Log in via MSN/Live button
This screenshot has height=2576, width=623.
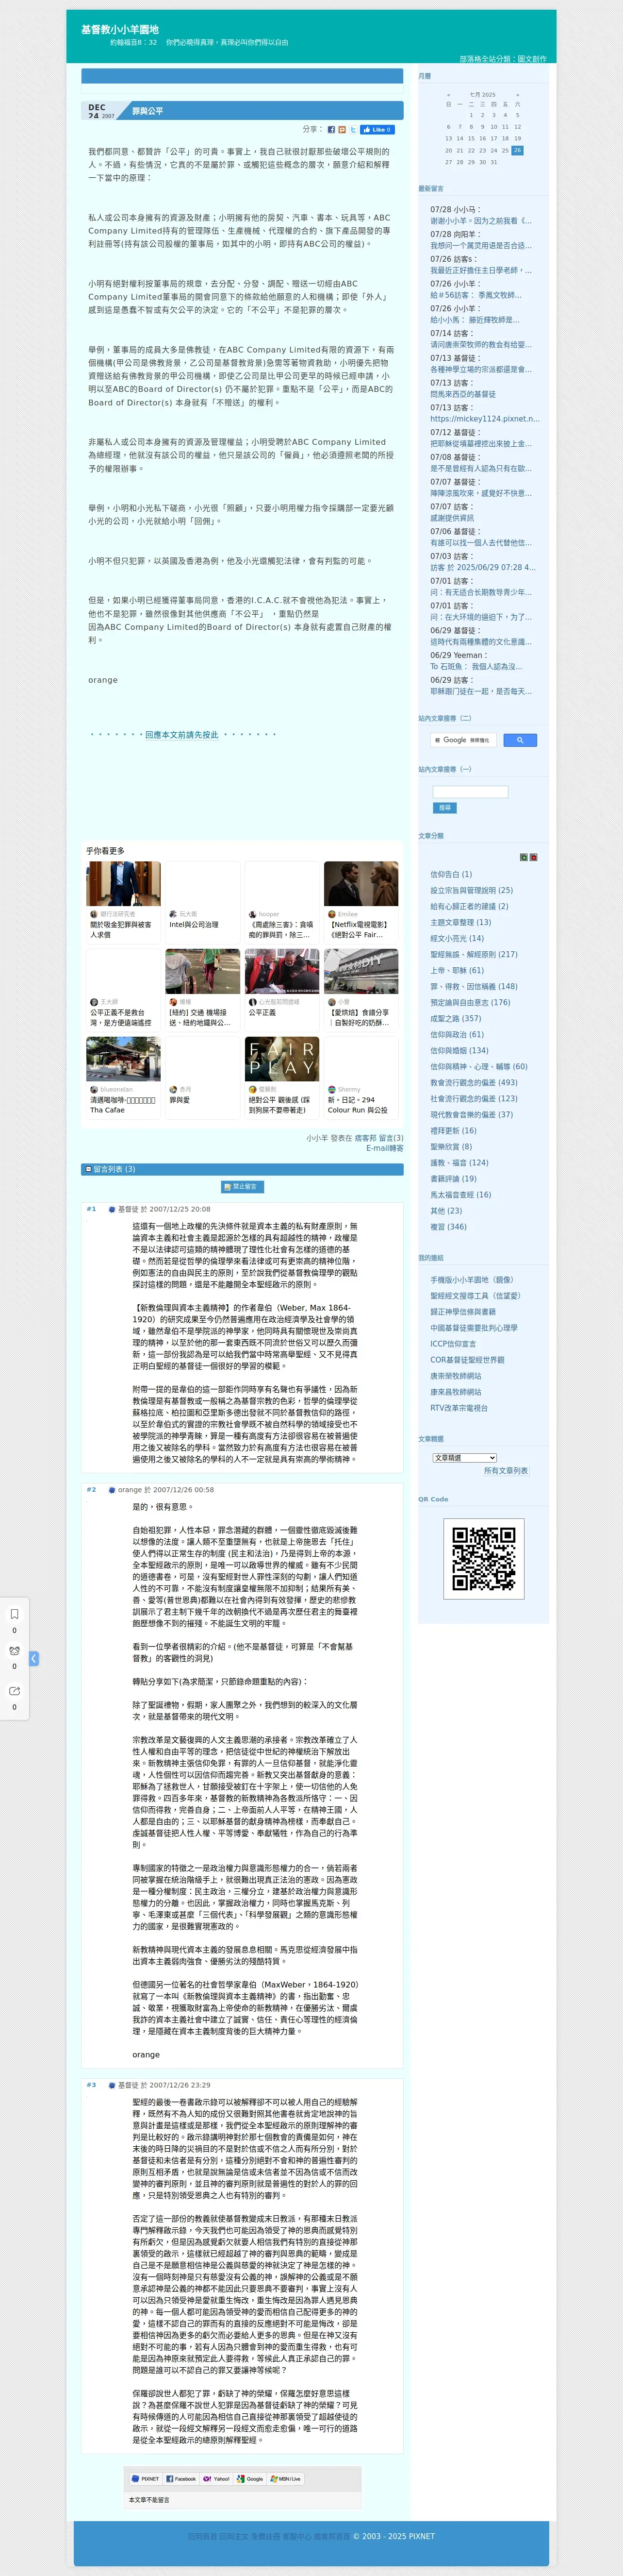click(285, 2479)
